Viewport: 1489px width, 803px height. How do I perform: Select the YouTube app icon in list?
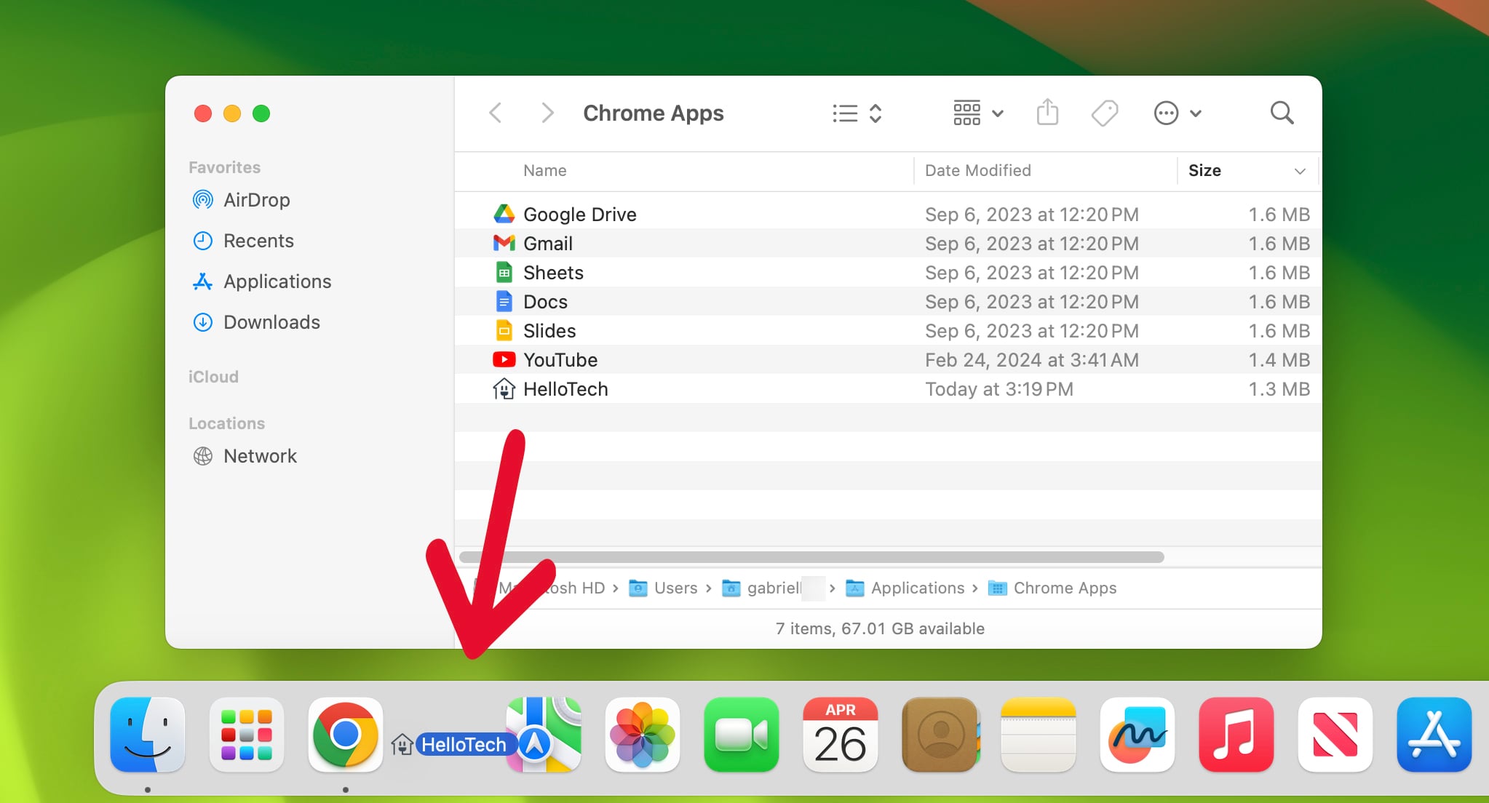tap(504, 360)
